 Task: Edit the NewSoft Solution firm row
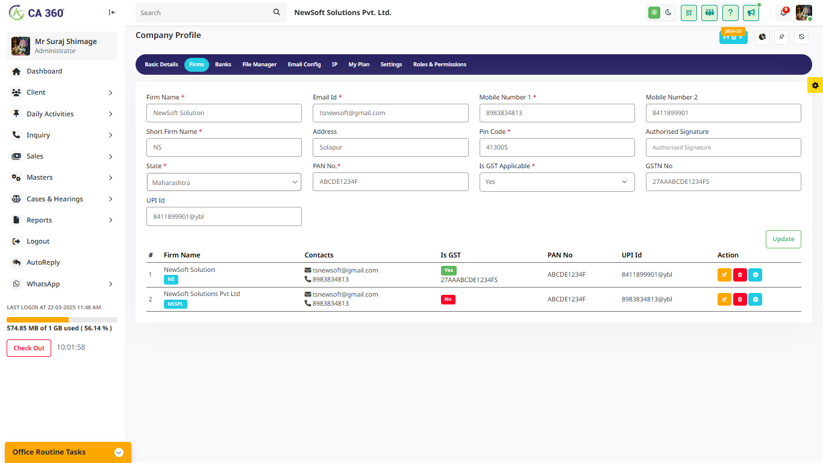724,275
